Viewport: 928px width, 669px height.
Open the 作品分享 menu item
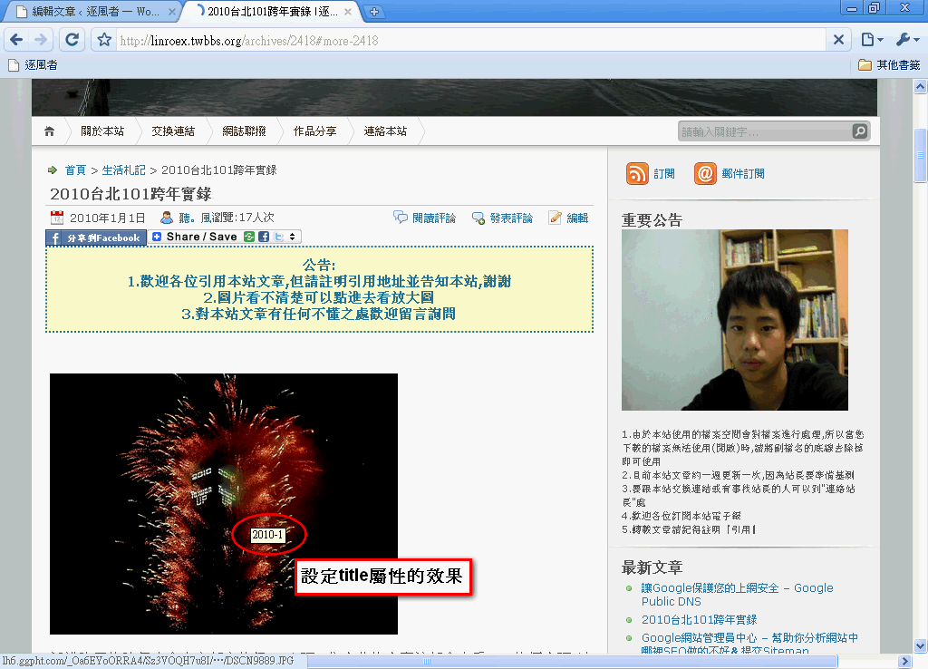pyautogui.click(x=314, y=131)
